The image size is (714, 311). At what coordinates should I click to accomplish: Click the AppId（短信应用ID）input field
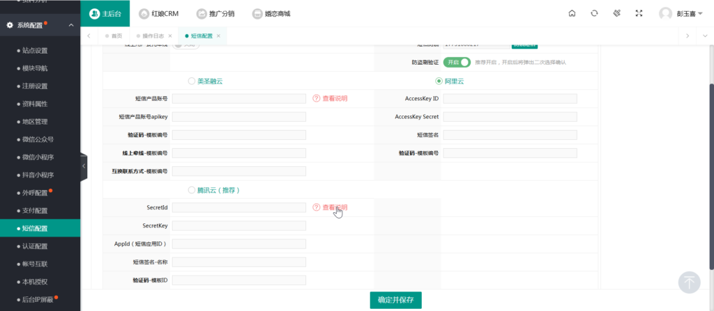(239, 244)
